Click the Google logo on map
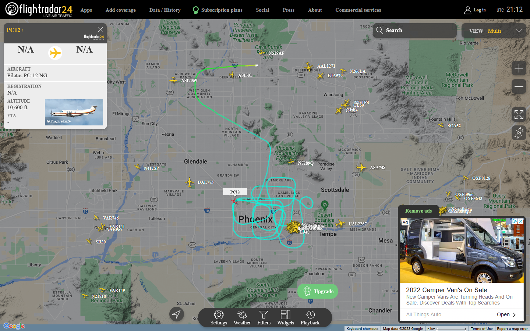The width and height of the screenshot is (530, 331). pos(14,326)
